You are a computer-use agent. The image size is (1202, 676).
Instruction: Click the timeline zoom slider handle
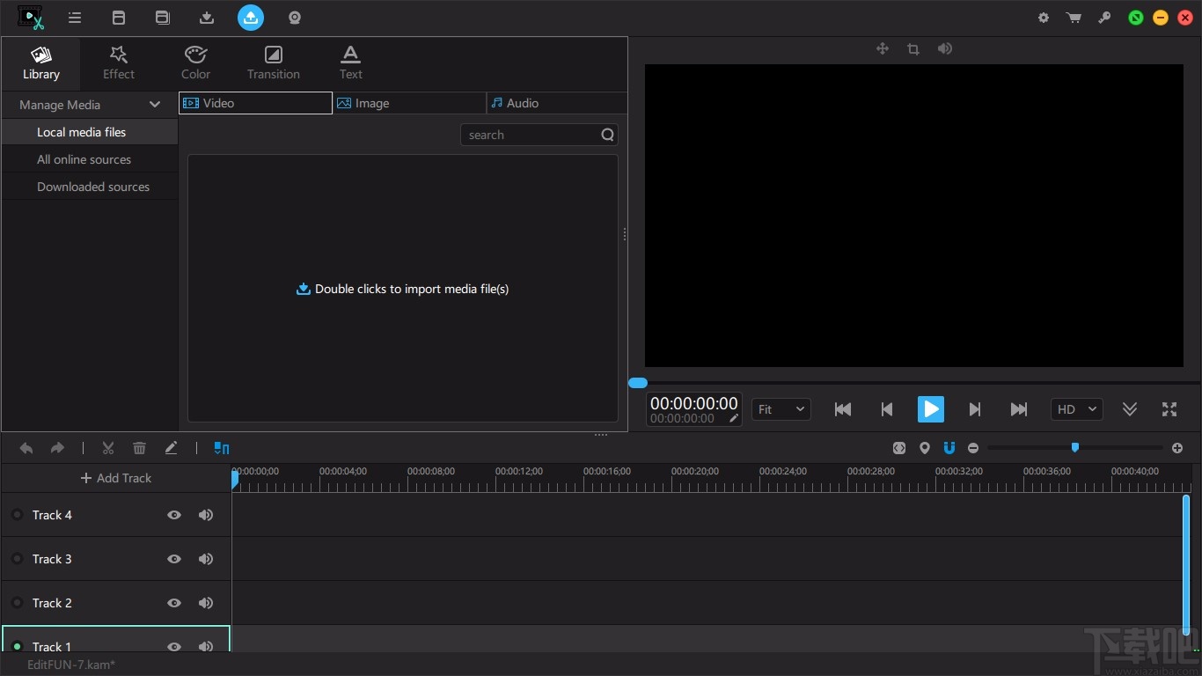pos(1074,448)
